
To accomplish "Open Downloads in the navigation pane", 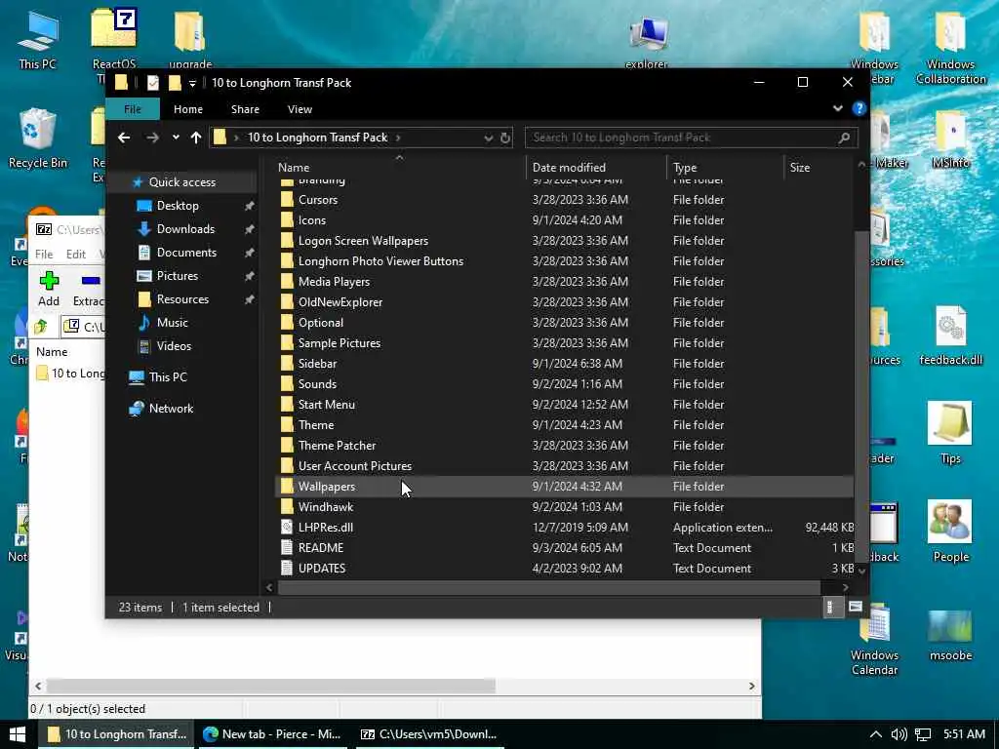I will (185, 229).
